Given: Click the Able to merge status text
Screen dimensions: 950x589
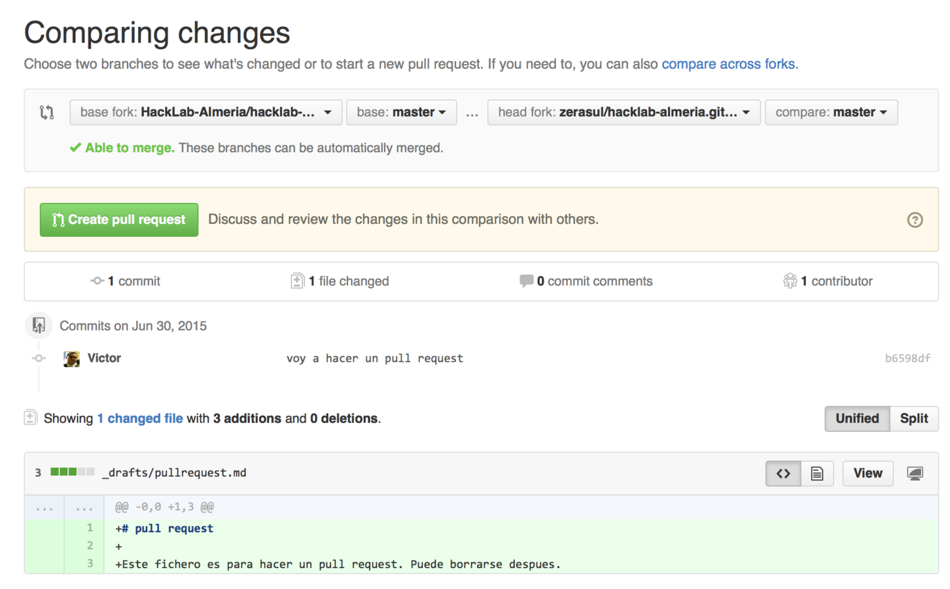Looking at the screenshot, I should pyautogui.click(x=130, y=148).
